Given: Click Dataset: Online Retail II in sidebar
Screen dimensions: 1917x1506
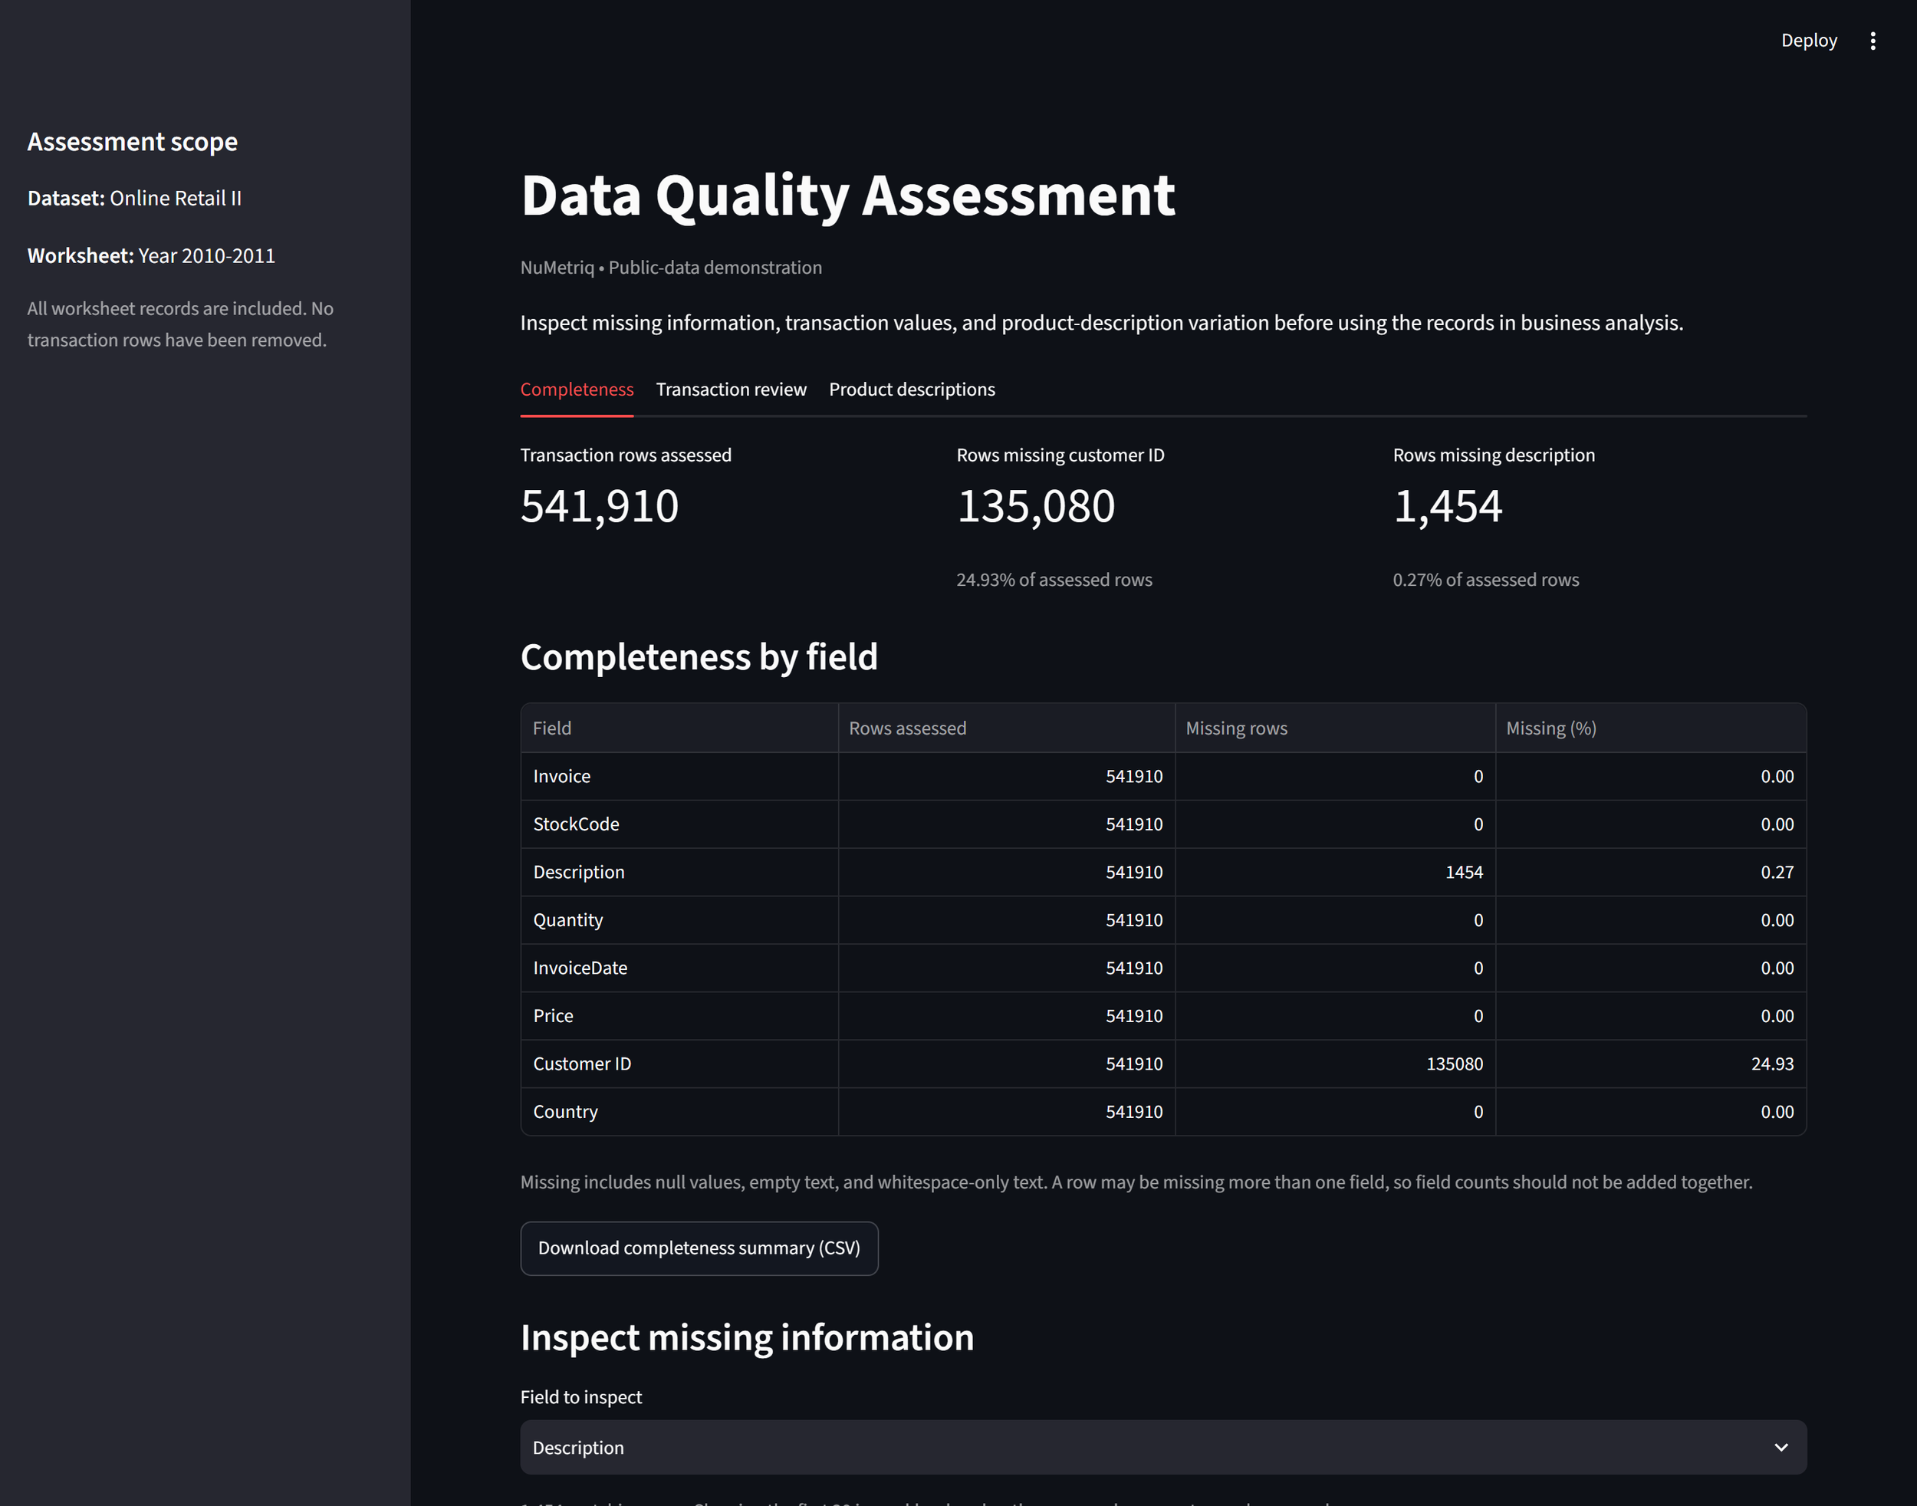Looking at the screenshot, I should click(x=134, y=199).
